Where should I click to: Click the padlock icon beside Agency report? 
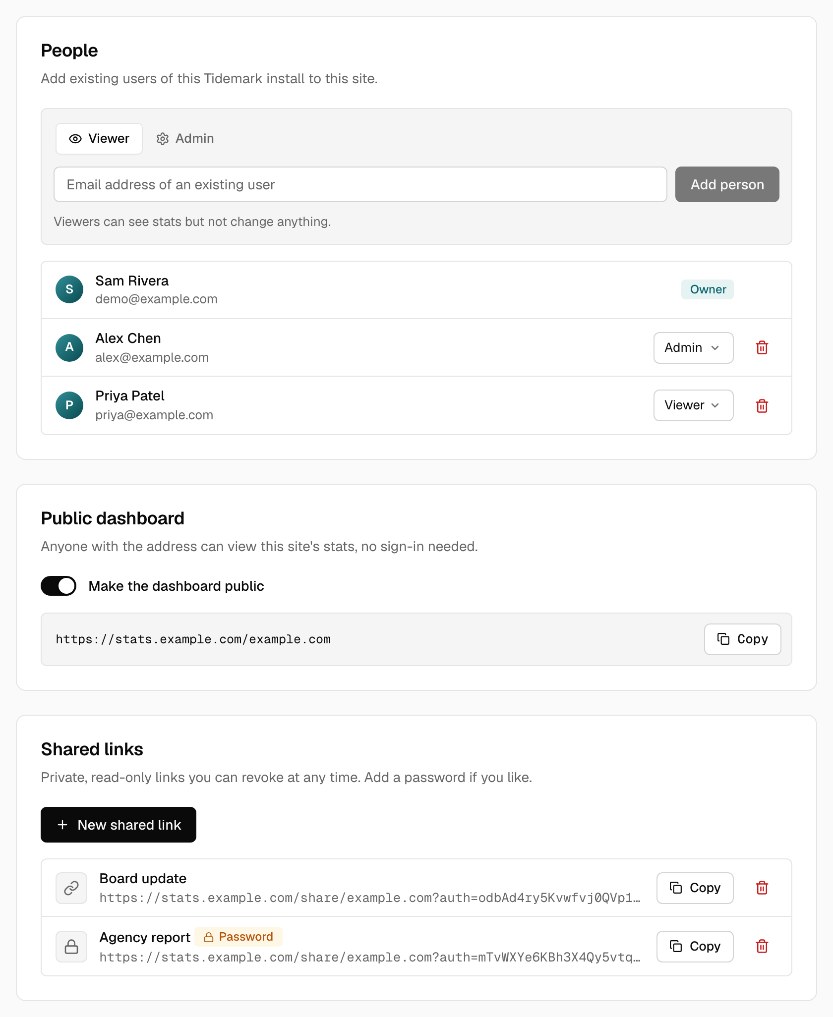[71, 946]
